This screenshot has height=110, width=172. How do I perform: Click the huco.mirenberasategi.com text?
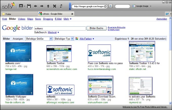click(102, 69)
